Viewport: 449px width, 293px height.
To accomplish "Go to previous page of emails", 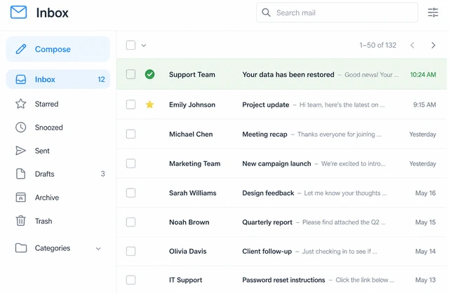I will 413,45.
